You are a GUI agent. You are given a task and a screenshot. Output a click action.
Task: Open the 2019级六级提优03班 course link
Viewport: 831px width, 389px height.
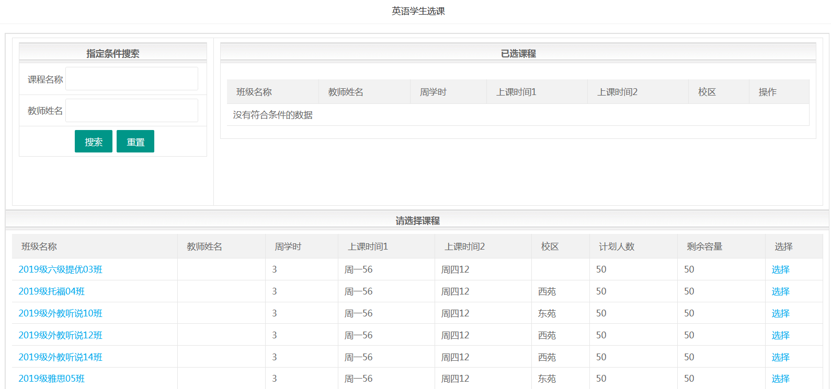pyautogui.click(x=60, y=269)
